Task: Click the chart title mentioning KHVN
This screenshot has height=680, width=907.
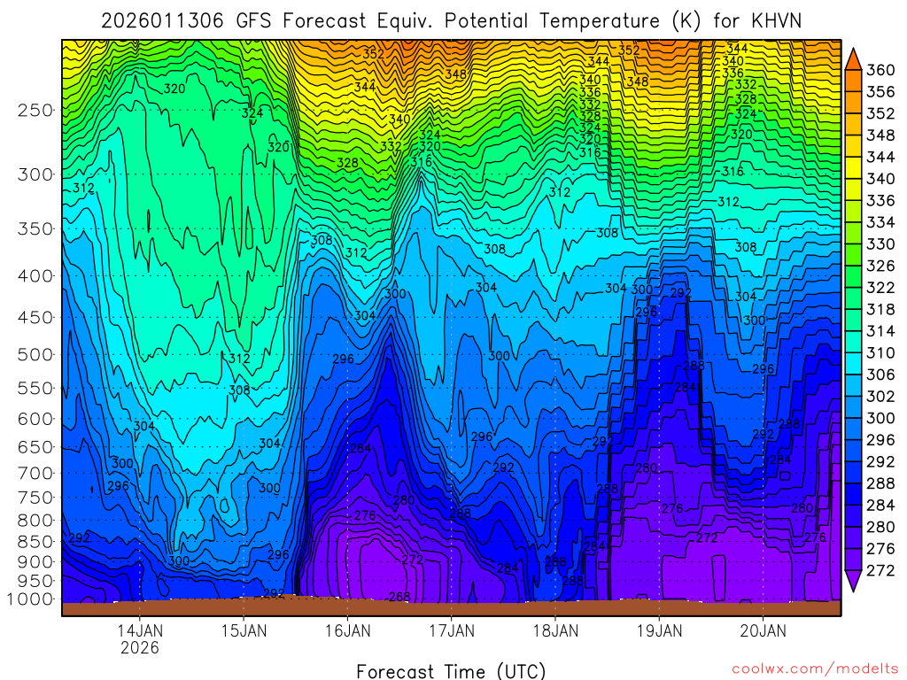Action: (451, 21)
